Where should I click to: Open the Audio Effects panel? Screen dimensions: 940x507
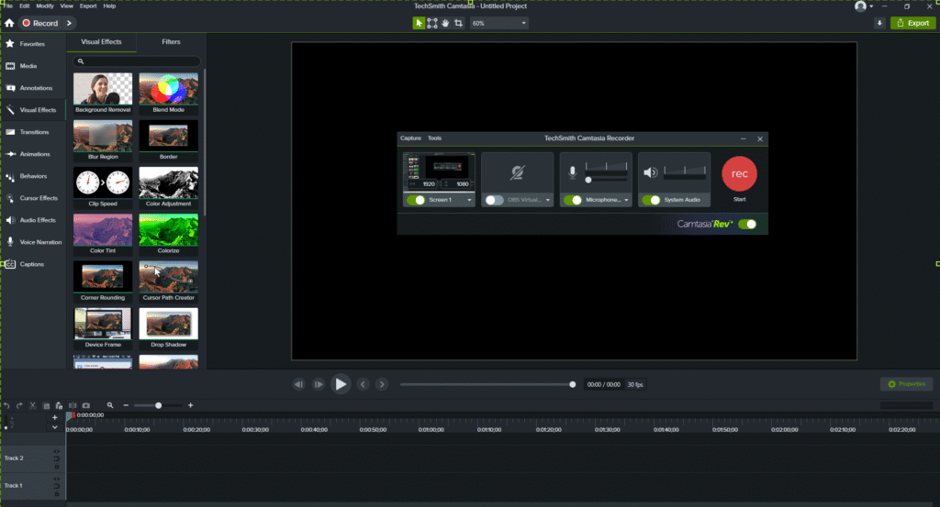tap(30, 220)
